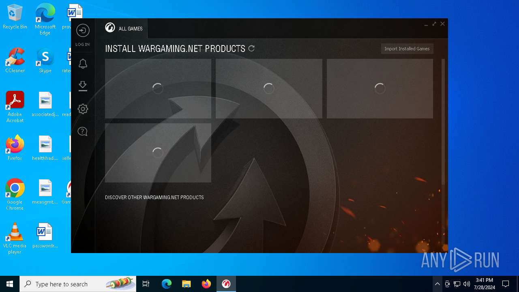Click the taskbar search box
Screen dimensions: 519x292
78,284
